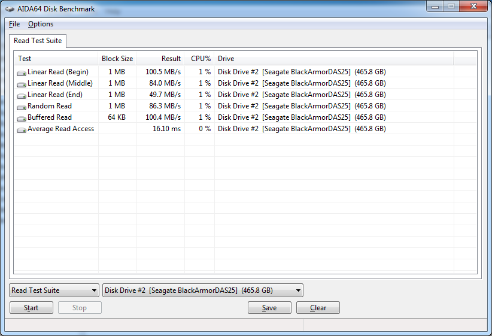Sort by the Block Size column header
This screenshot has height=336, width=492.
117,59
